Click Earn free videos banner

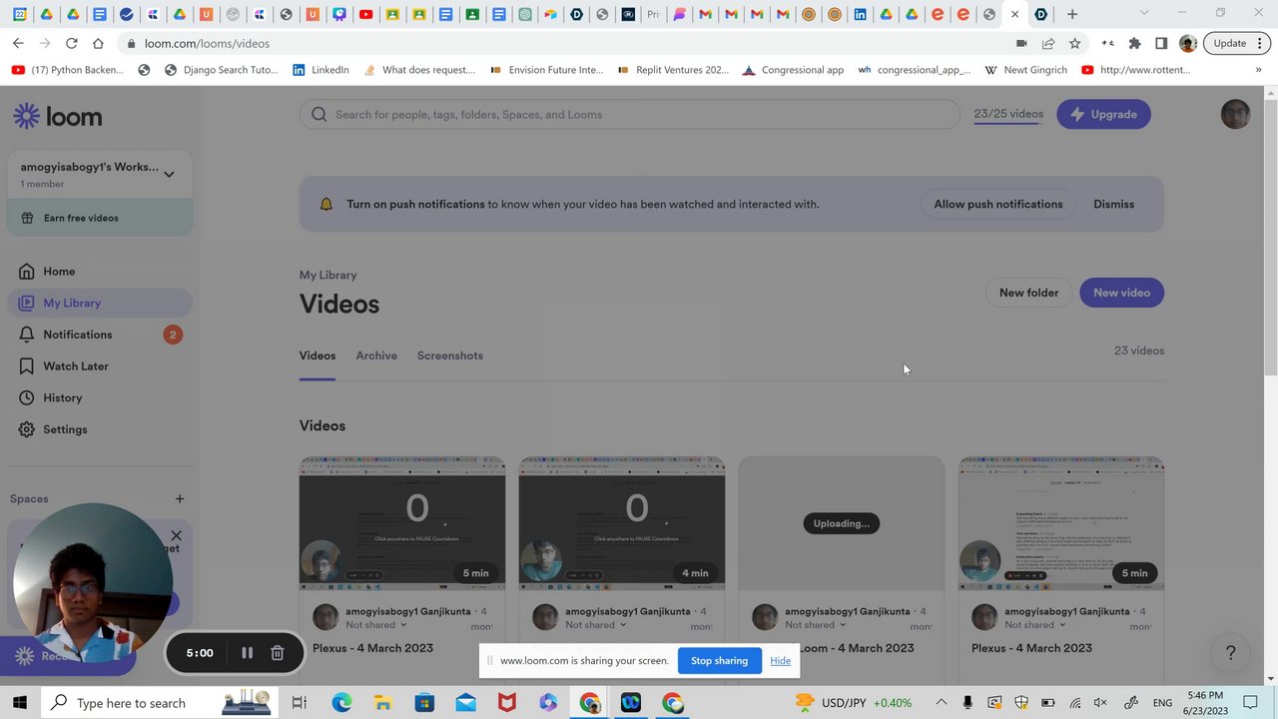coord(100,218)
